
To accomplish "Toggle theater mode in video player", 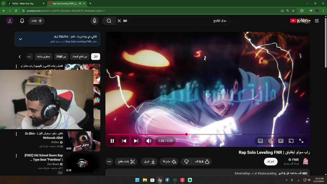I will [281, 141].
